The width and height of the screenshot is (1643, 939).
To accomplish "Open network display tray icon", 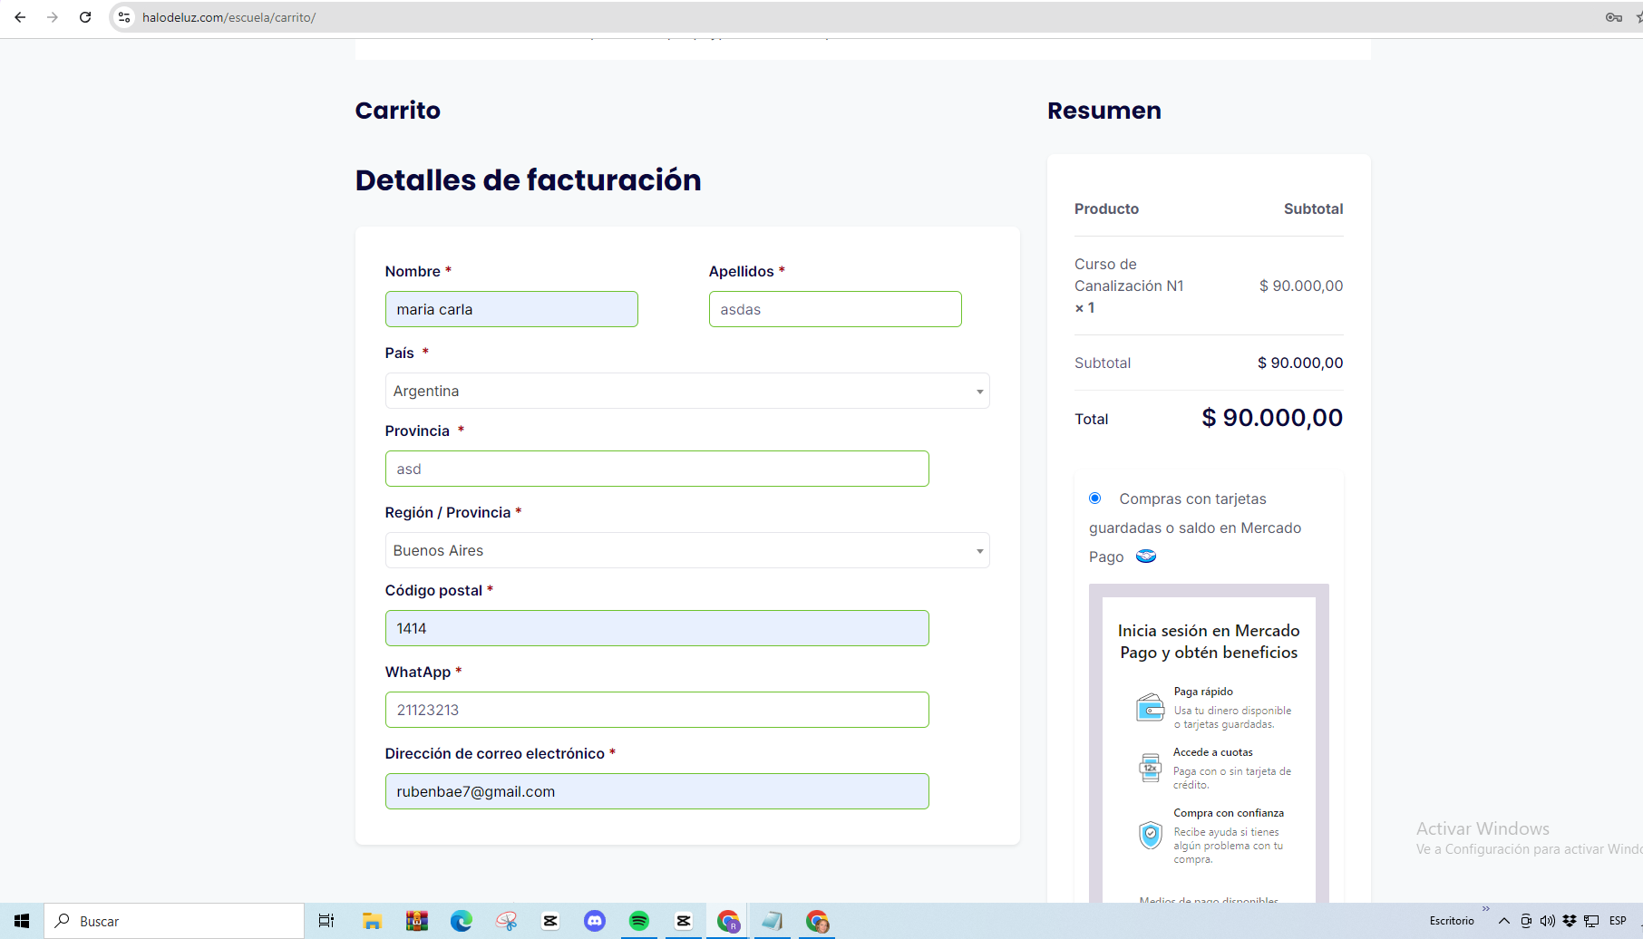I will 1591,921.
